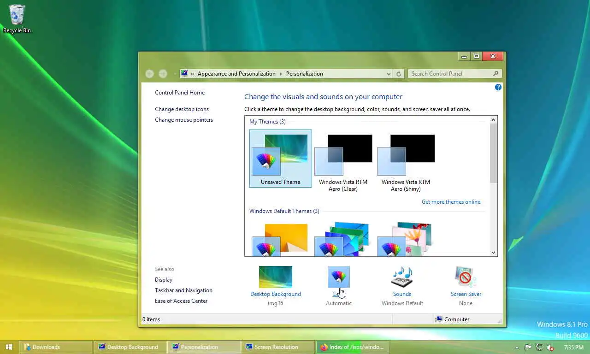Open Taskbar and Navigation link
Image resolution: width=590 pixels, height=354 pixels.
tap(183, 290)
